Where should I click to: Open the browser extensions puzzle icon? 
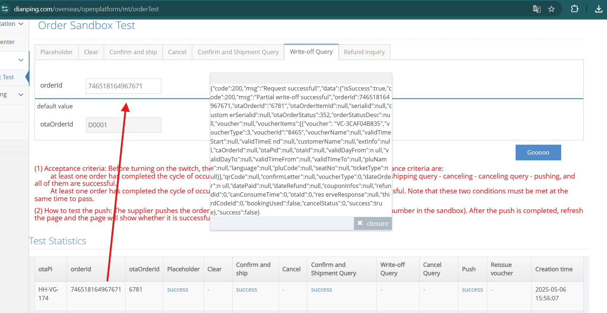pos(575,9)
